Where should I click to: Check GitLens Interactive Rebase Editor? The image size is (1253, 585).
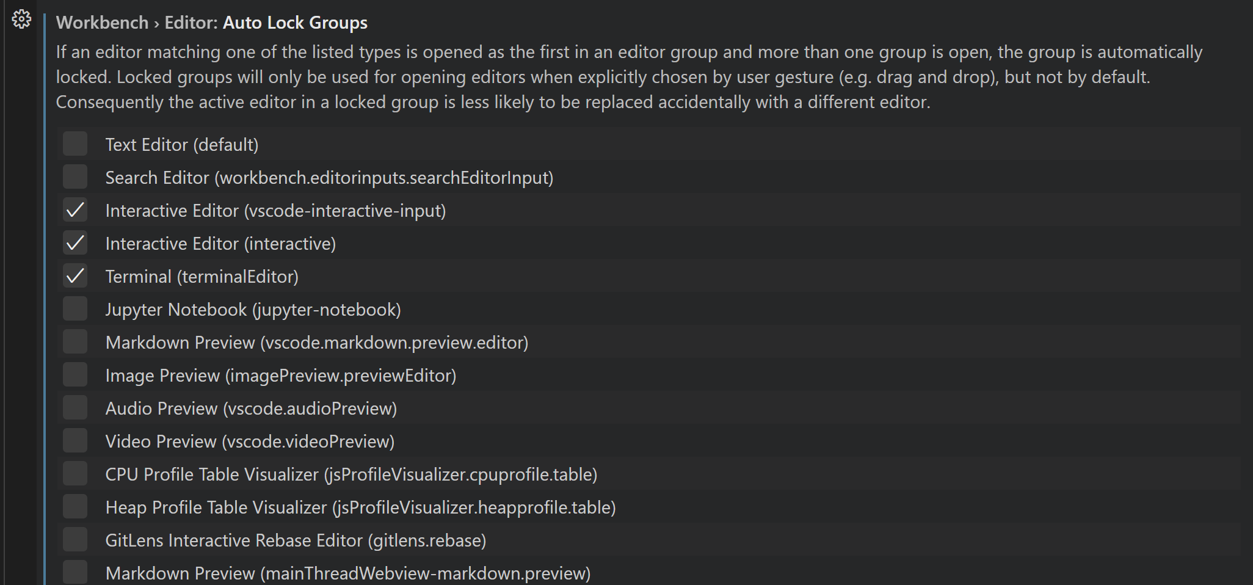(x=74, y=539)
